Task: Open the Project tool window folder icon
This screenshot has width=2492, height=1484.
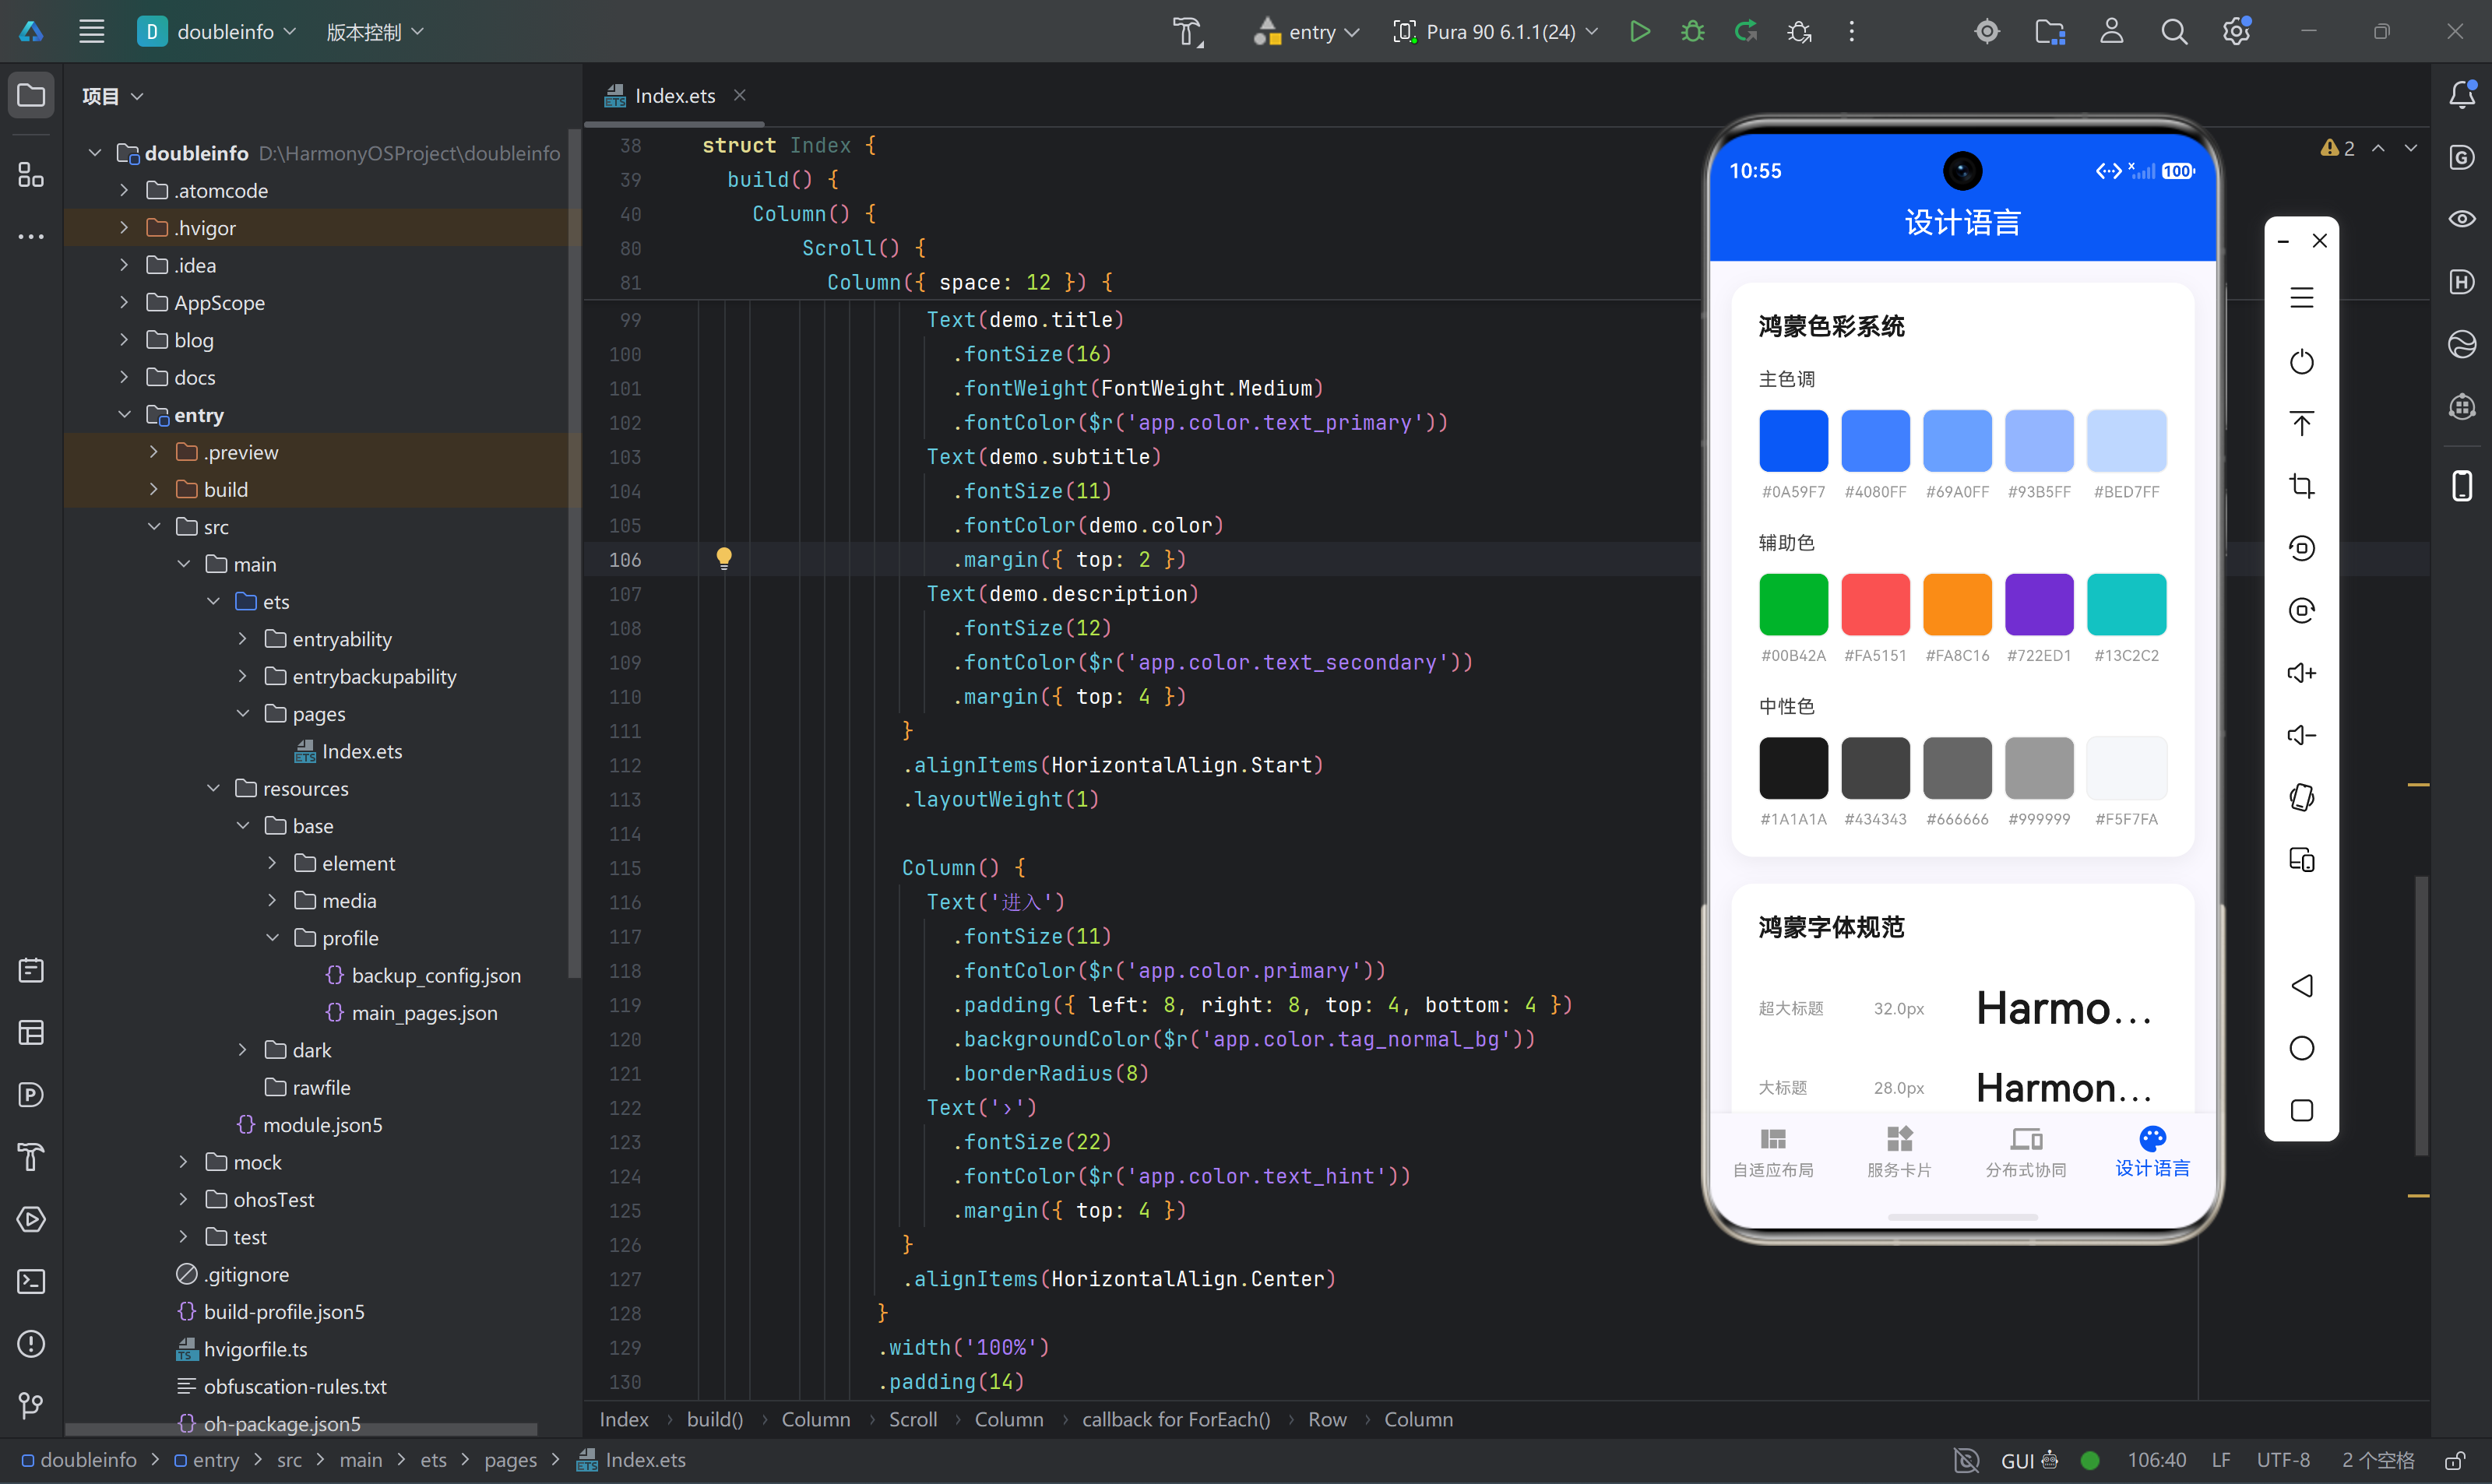Action: point(31,96)
